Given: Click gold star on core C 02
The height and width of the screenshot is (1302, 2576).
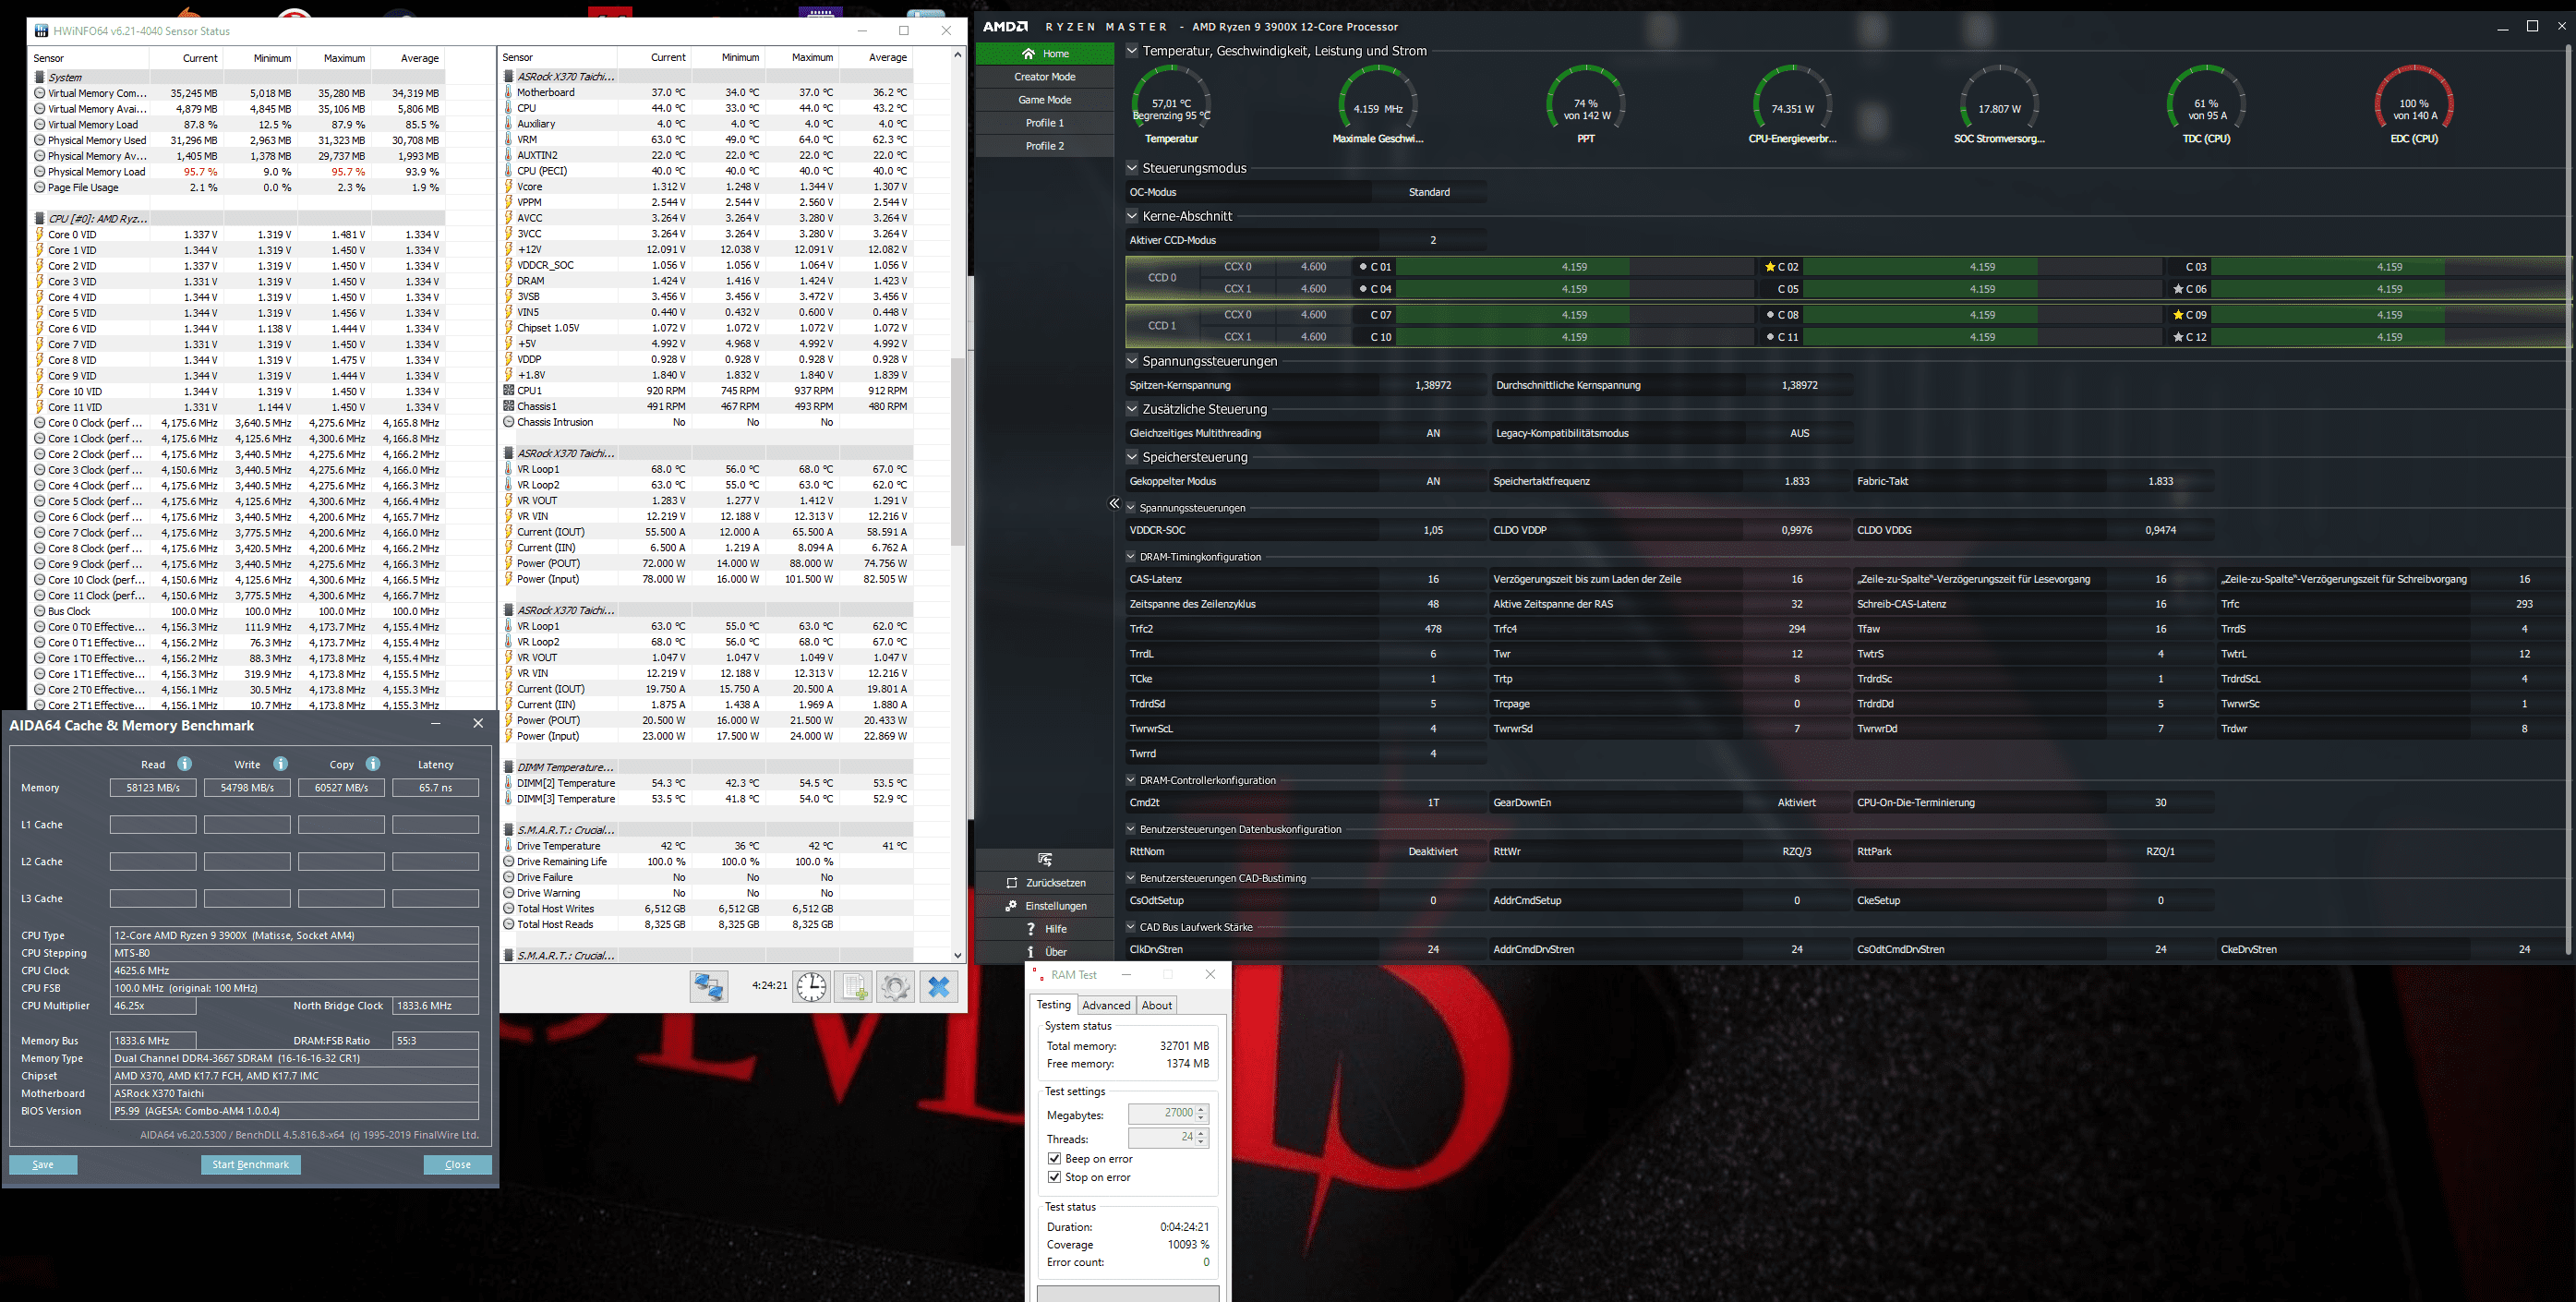Looking at the screenshot, I should click(1770, 267).
